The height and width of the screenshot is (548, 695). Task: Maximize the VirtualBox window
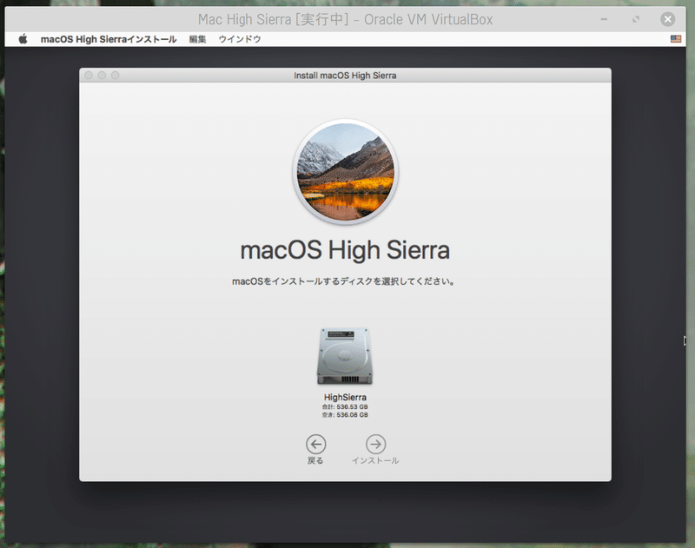(636, 19)
